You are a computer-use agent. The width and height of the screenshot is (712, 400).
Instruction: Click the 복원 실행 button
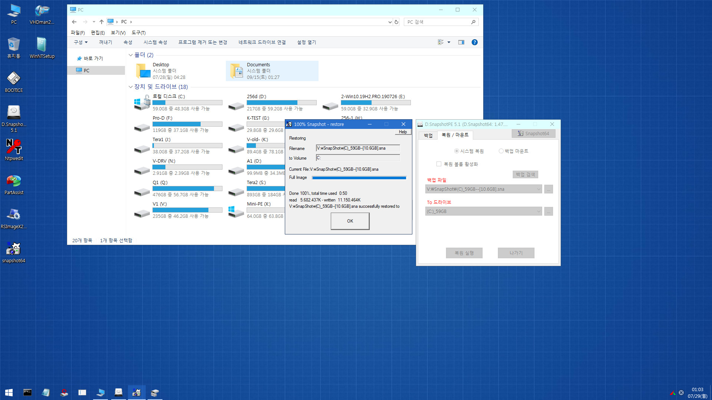(464, 253)
